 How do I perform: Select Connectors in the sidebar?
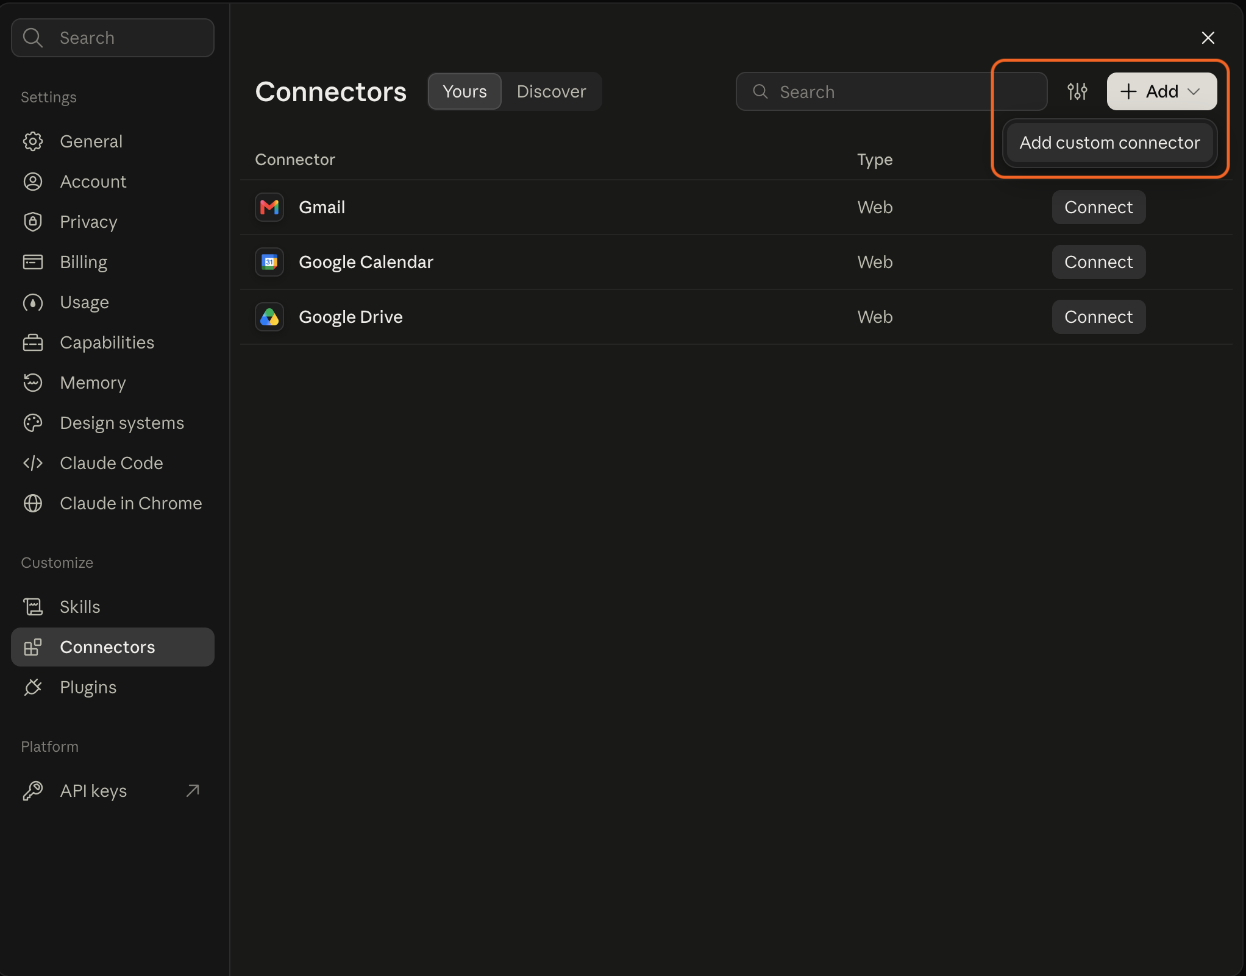click(113, 647)
